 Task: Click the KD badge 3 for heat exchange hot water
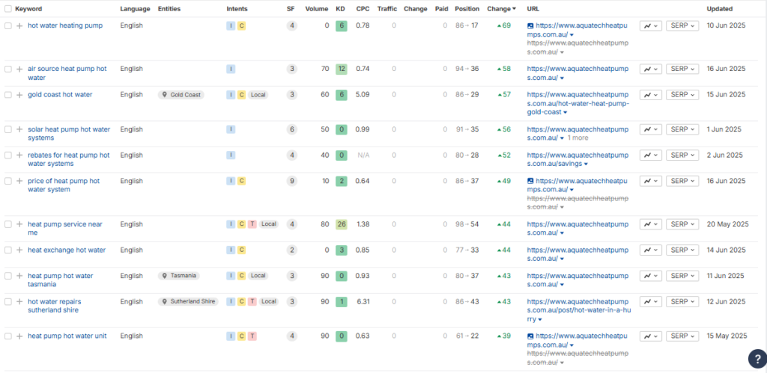pos(342,250)
